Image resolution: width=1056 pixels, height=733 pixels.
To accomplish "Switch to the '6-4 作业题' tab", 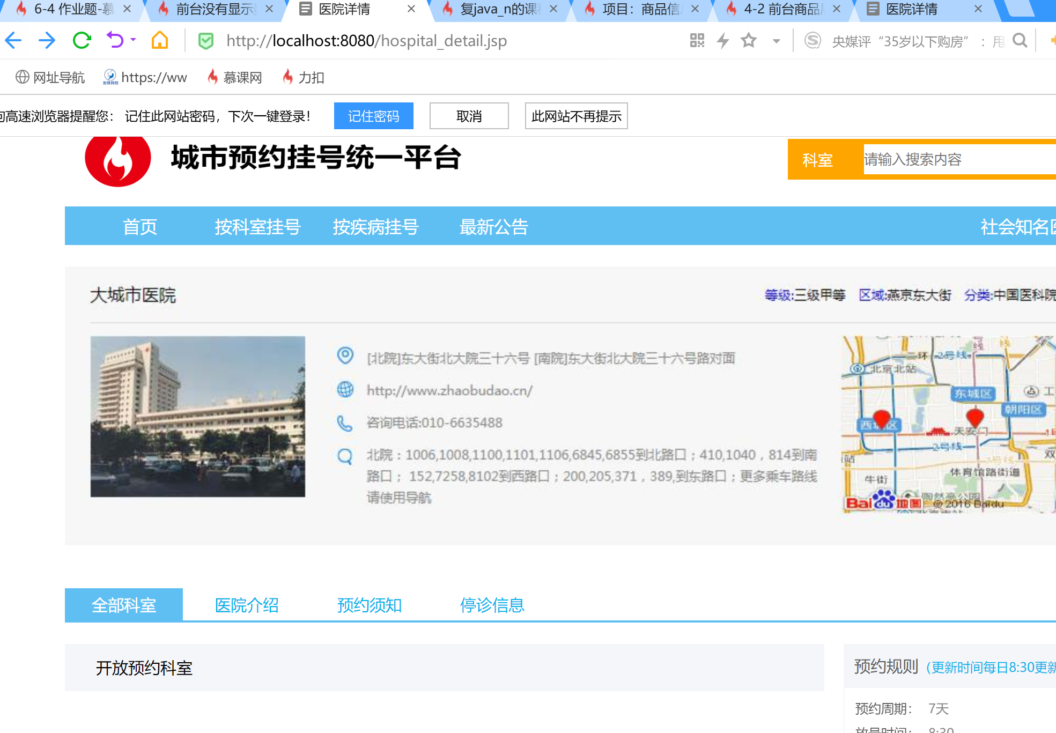I will tap(75, 9).
